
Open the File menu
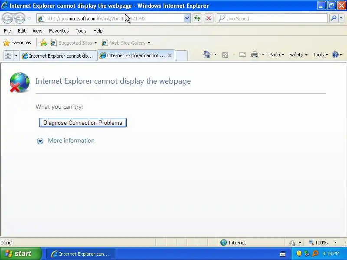click(7, 31)
